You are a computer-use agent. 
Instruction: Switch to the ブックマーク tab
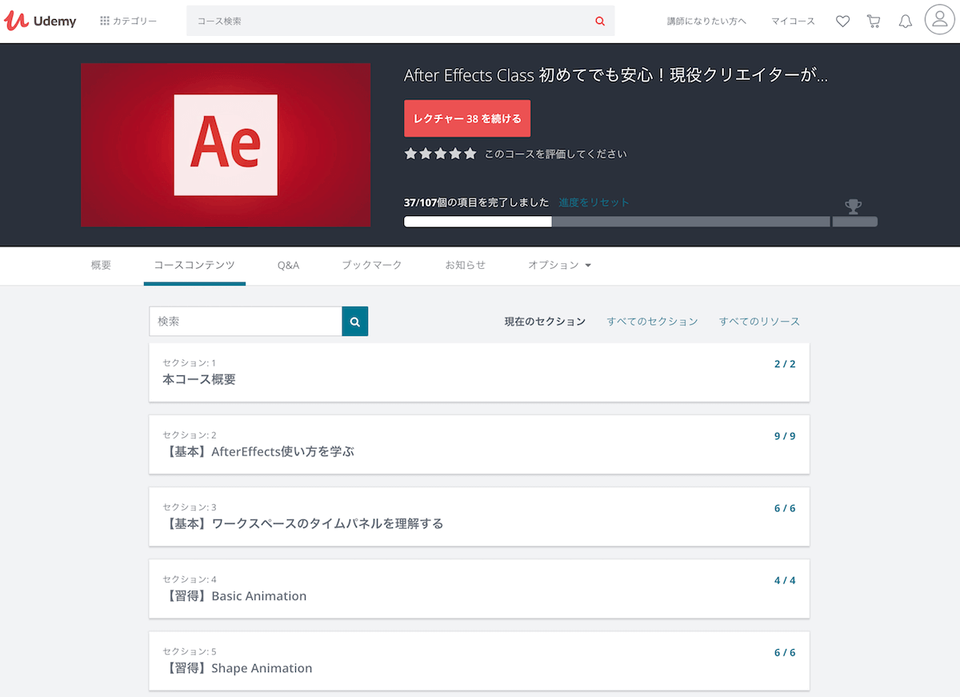point(371,265)
